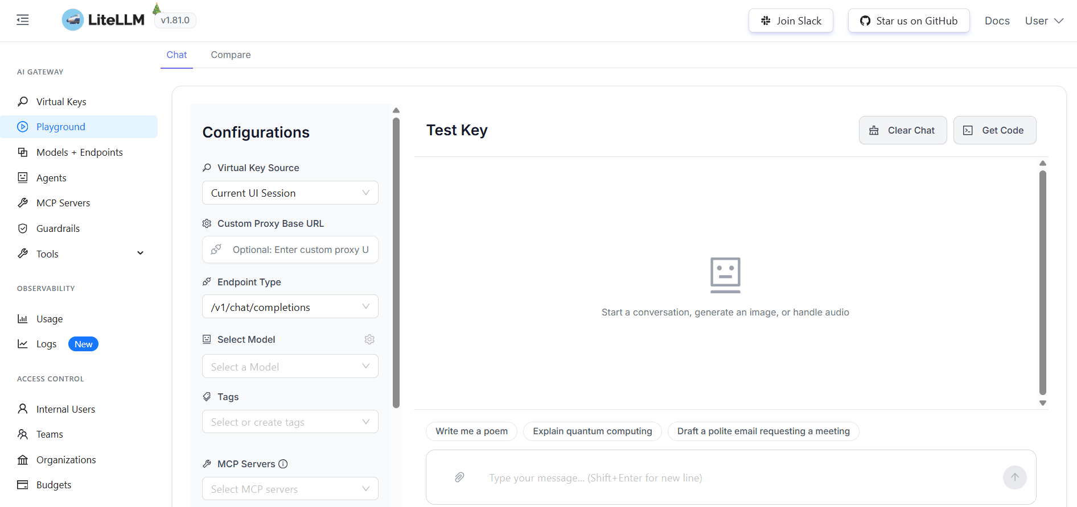Image resolution: width=1077 pixels, height=507 pixels.
Task: Open the Select MCP servers dropdown
Action: [290, 489]
